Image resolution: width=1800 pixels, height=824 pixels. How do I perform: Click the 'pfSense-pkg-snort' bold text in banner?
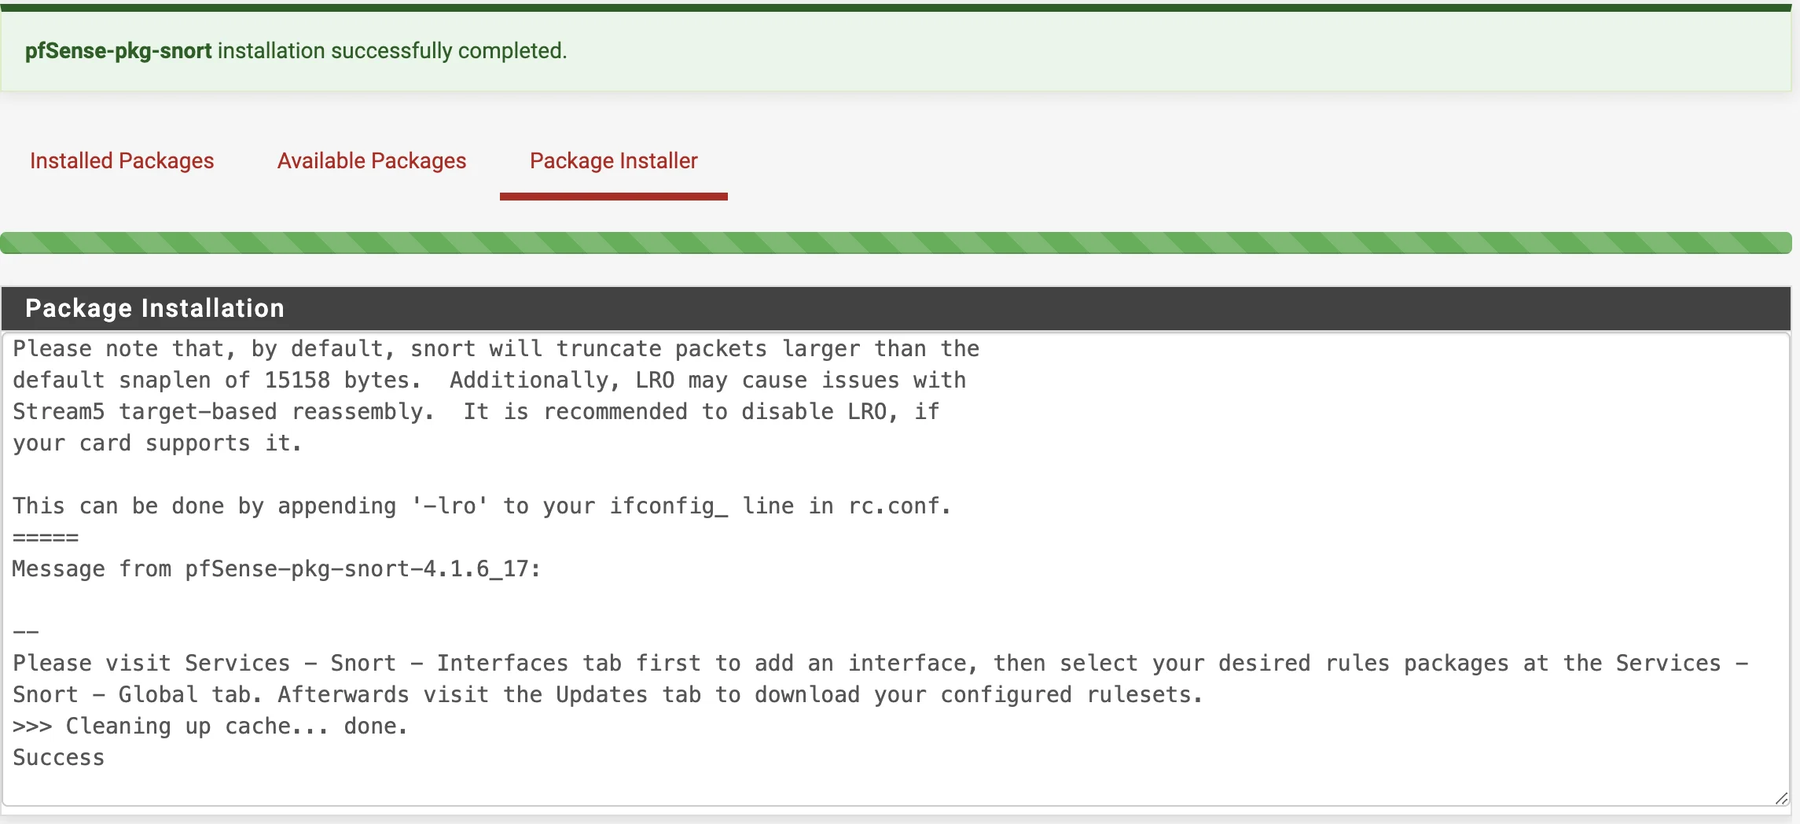(119, 51)
